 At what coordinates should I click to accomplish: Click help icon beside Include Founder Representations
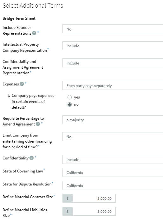pyautogui.click(x=34, y=33)
